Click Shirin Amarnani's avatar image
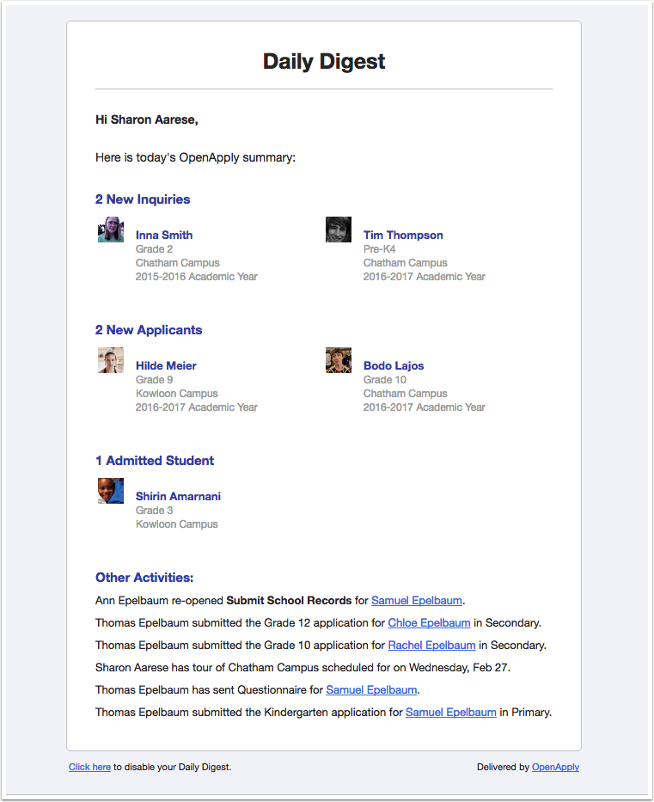Viewport: 654px width, 802px height. 110,491
